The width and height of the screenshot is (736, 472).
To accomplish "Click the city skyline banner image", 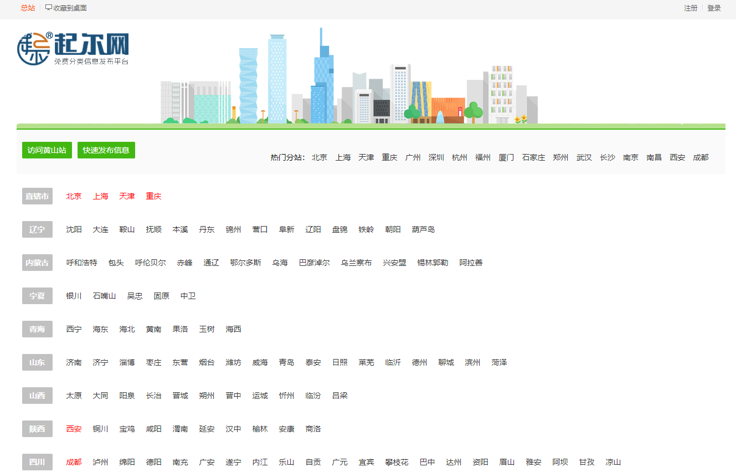I will 349,76.
